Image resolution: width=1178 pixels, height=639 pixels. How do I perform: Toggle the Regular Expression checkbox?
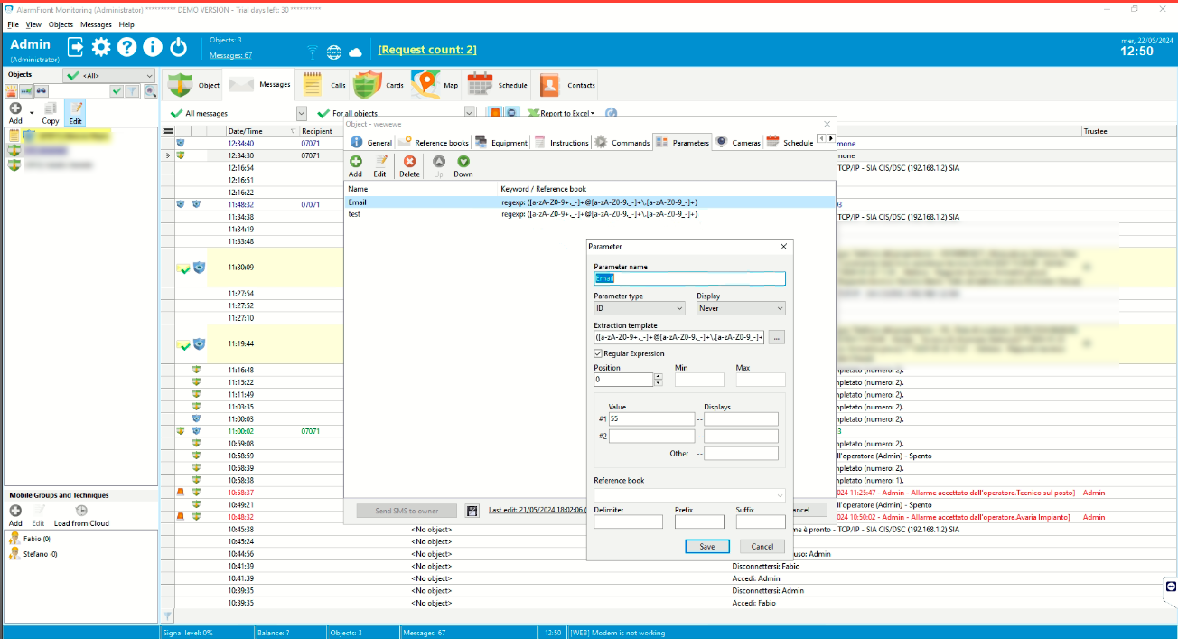click(x=598, y=353)
